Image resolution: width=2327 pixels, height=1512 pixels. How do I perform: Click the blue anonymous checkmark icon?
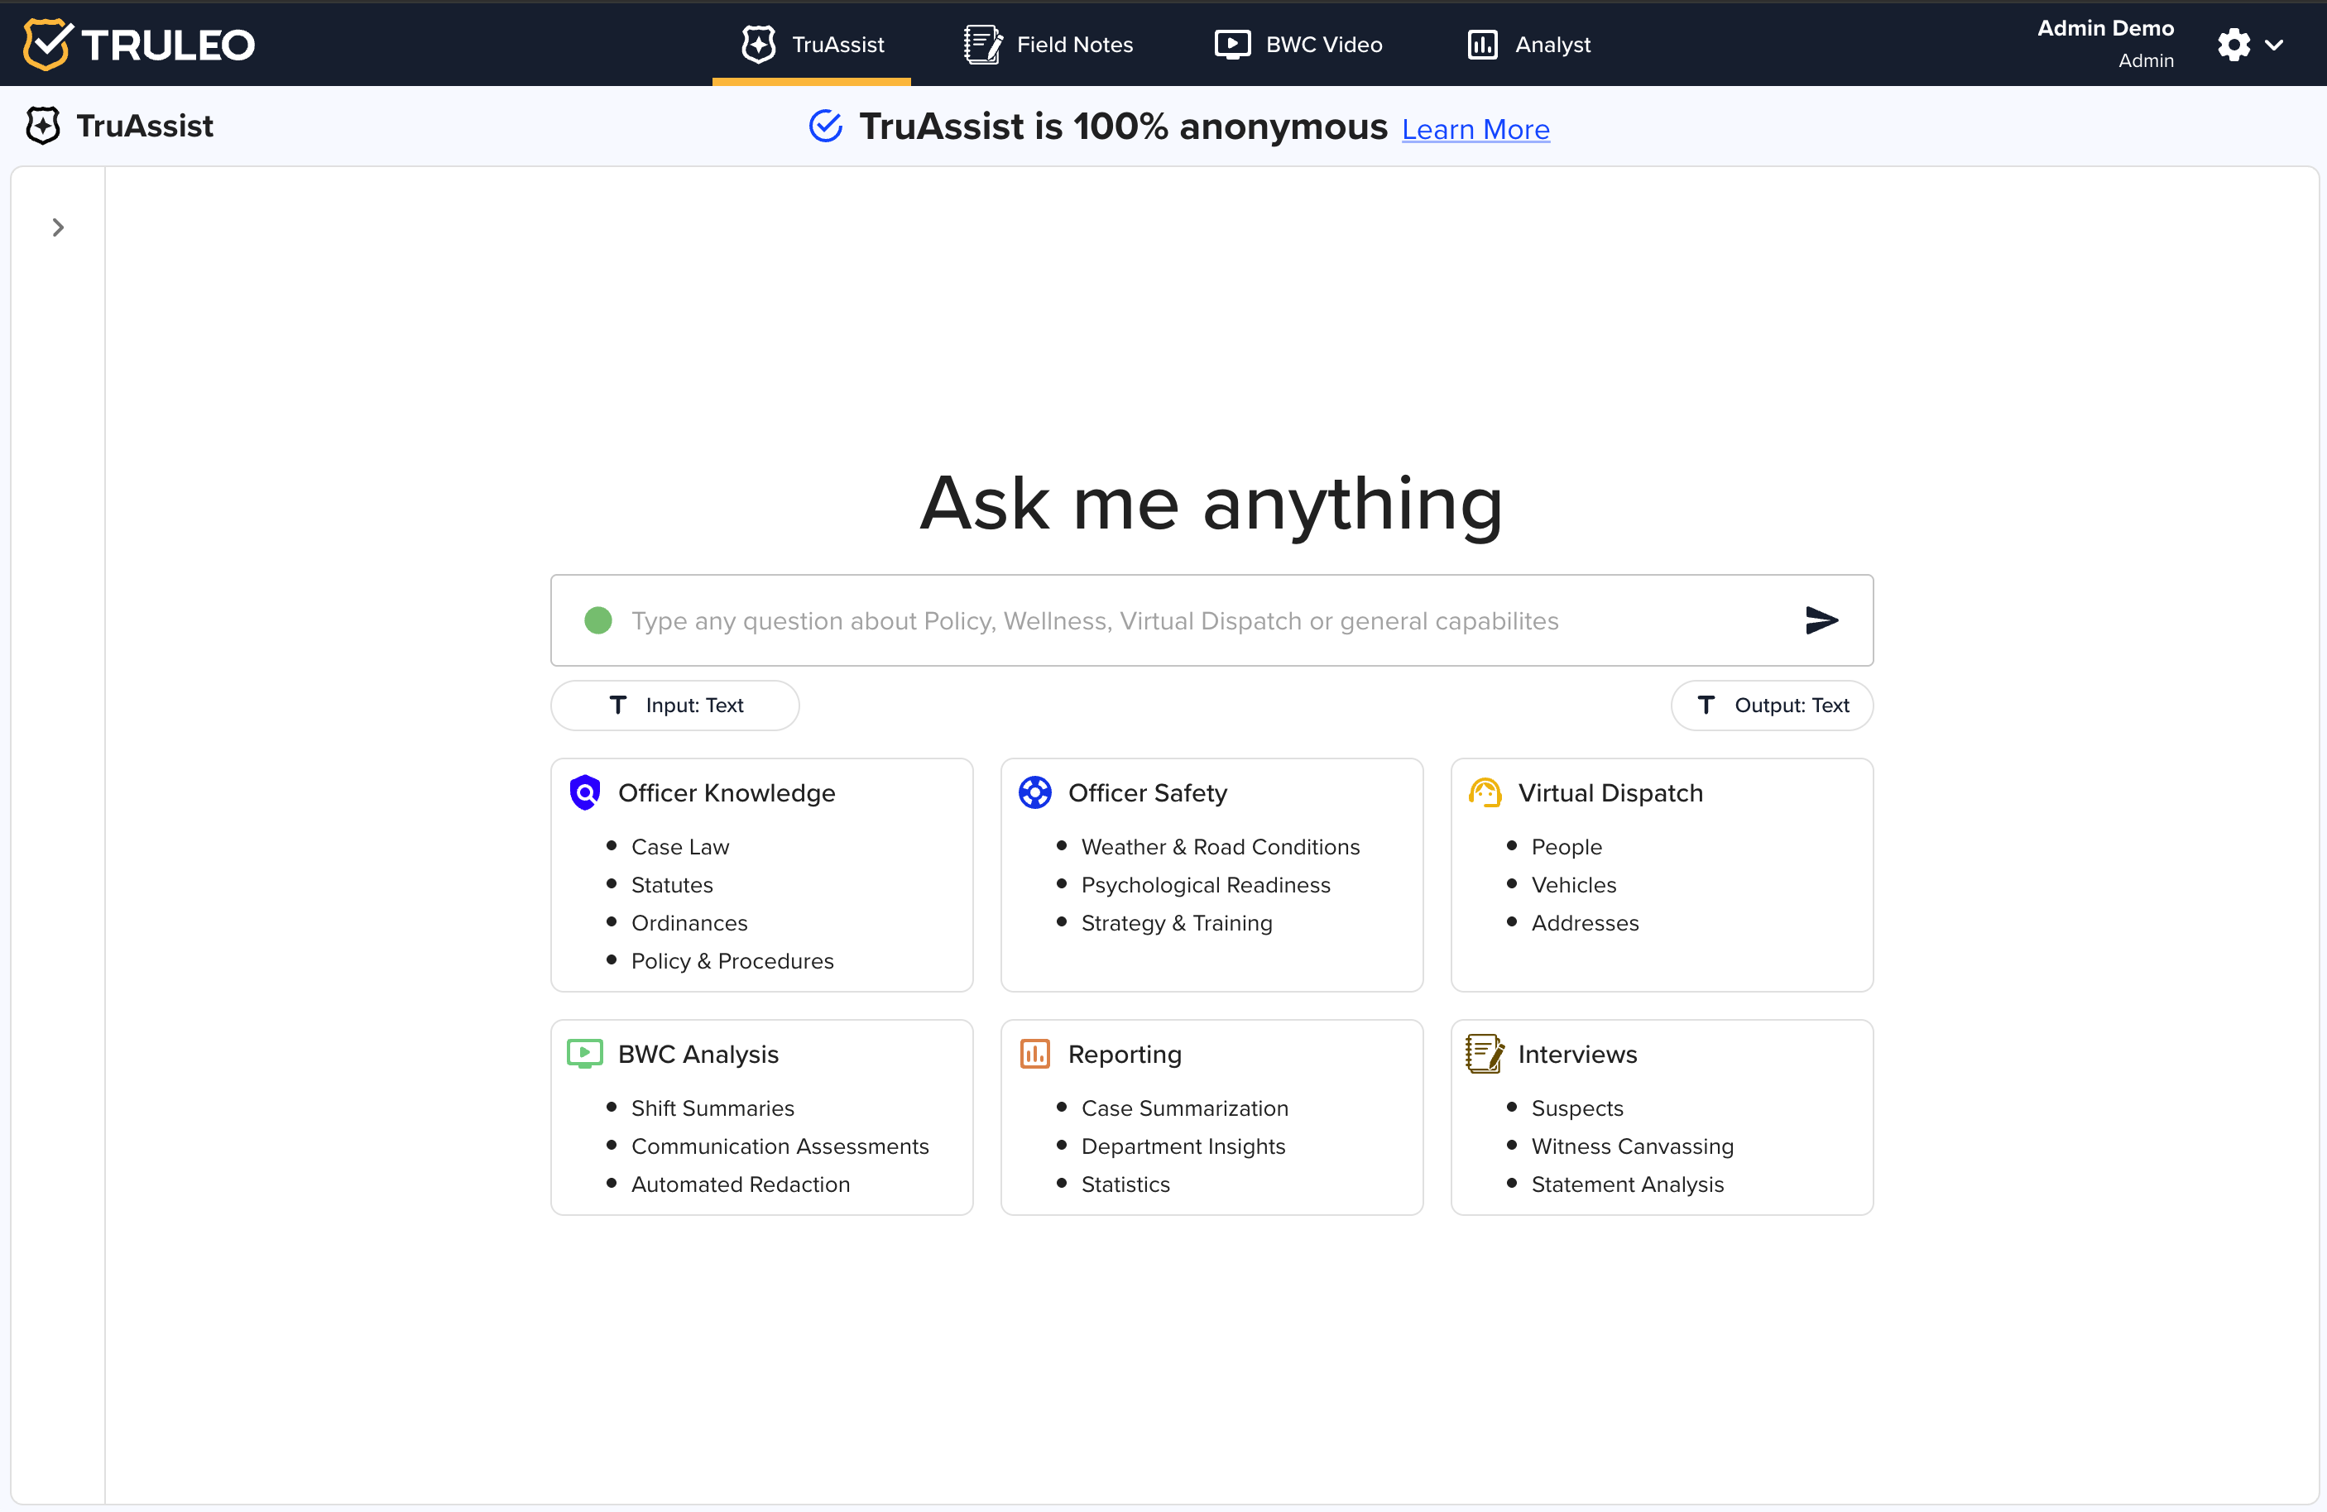825,126
